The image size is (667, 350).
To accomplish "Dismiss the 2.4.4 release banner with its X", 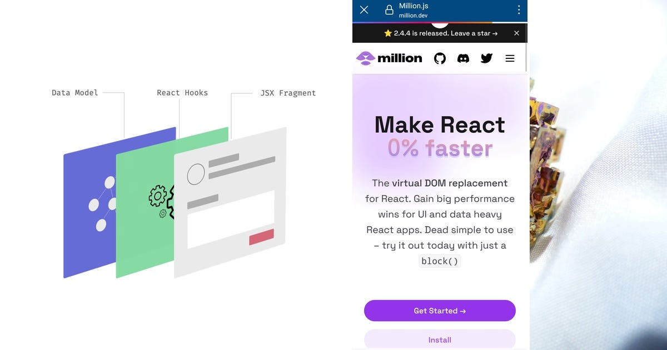I will (516, 33).
